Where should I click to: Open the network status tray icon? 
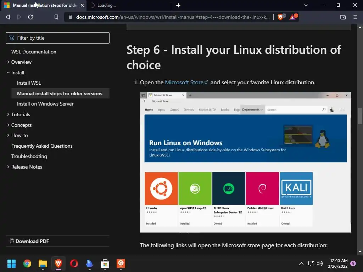(x=311, y=263)
